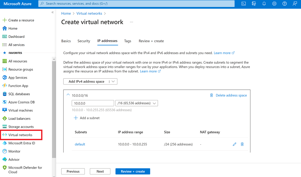Select the Cloud Shell icon in top bar
The image size is (301, 177).
(x=243, y=4)
